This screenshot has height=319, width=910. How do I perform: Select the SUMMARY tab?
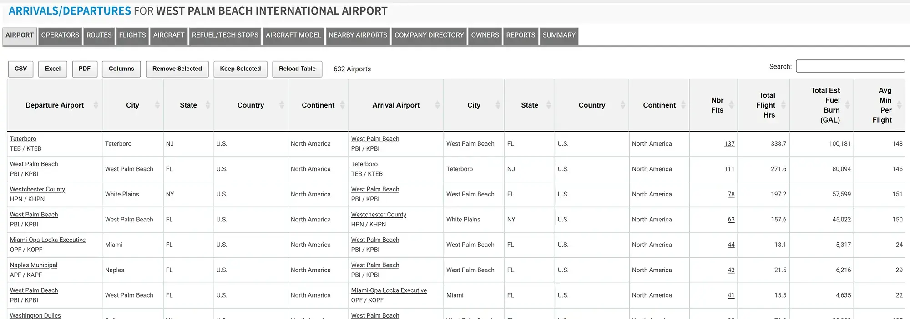pyautogui.click(x=559, y=35)
